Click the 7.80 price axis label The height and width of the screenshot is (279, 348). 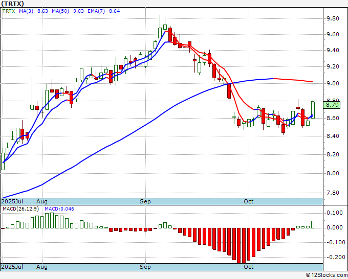333,193
